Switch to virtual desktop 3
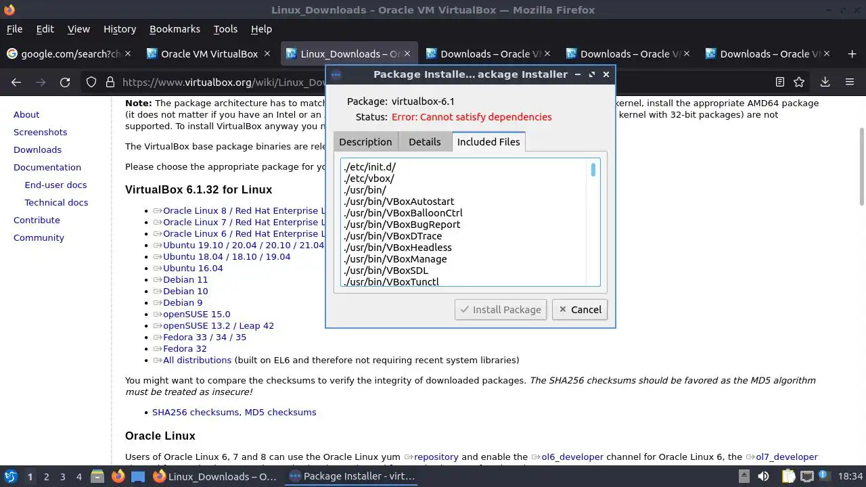866x487 pixels. [x=62, y=476]
